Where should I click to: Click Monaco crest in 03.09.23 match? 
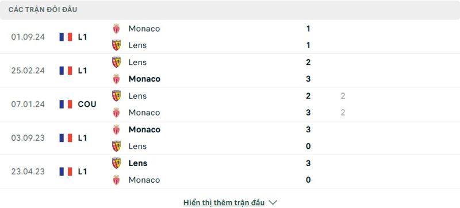tap(117, 129)
